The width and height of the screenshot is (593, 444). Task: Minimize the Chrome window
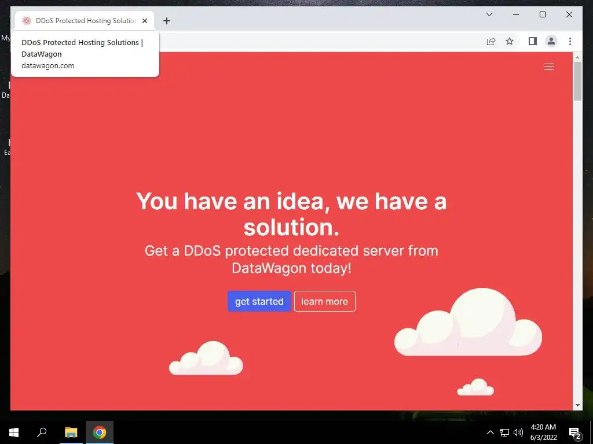click(516, 14)
